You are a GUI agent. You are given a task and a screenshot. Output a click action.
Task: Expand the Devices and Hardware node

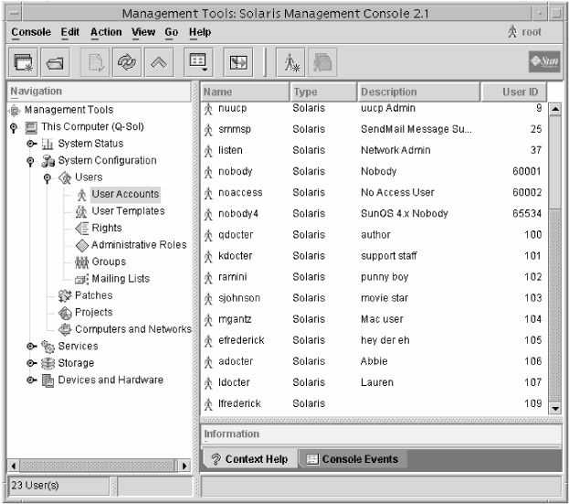click(32, 381)
